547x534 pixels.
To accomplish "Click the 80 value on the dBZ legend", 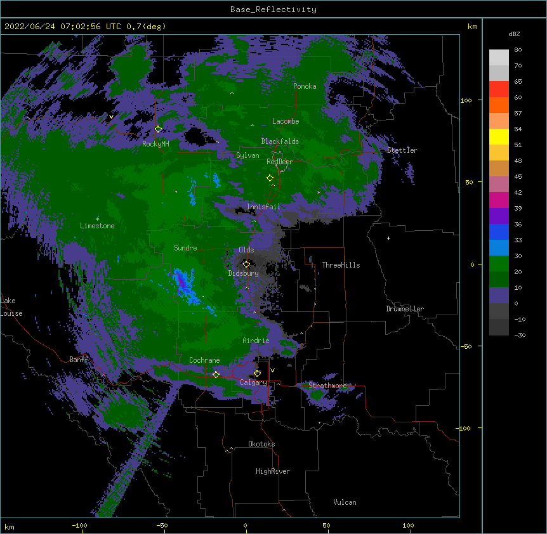I will point(518,50).
